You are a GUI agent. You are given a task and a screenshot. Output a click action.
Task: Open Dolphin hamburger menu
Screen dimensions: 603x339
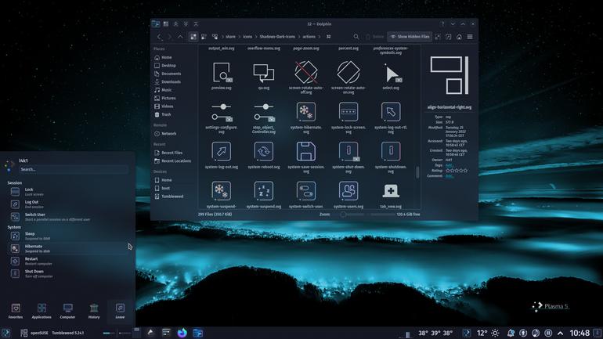pos(470,37)
